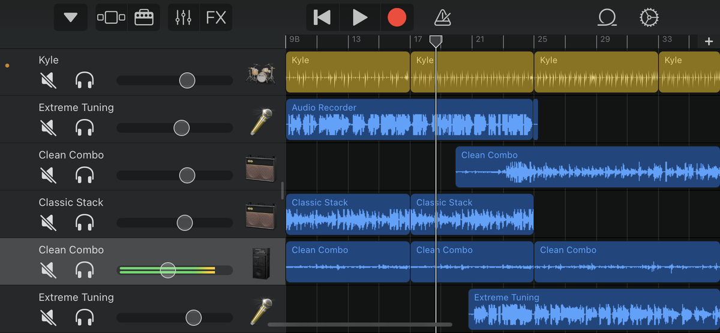This screenshot has width=720, height=333.
Task: Click the horizontal timeline scrollbar
Action: coord(360,325)
